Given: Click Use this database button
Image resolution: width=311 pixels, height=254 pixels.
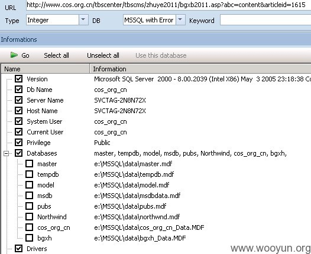Looking at the screenshot, I should pyautogui.click(x=161, y=55).
